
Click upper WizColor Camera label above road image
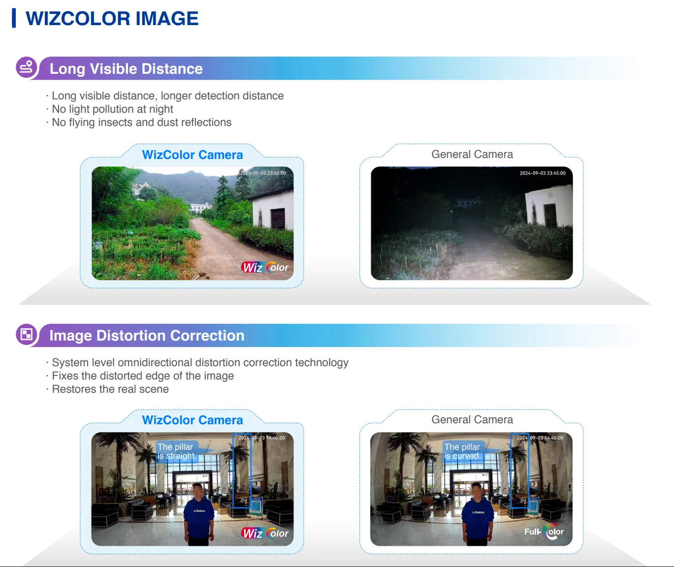(x=193, y=155)
